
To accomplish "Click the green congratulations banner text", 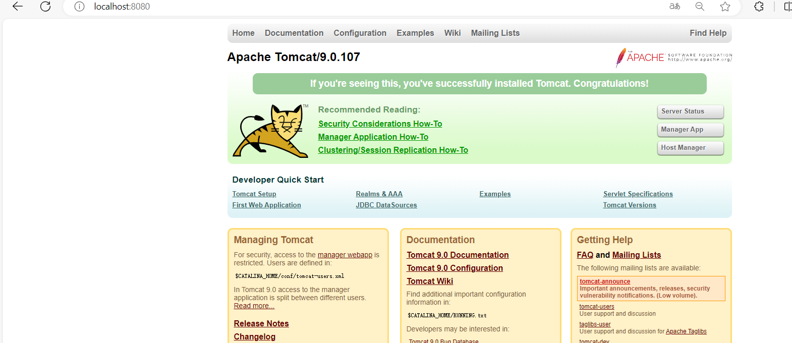I will coord(479,83).
